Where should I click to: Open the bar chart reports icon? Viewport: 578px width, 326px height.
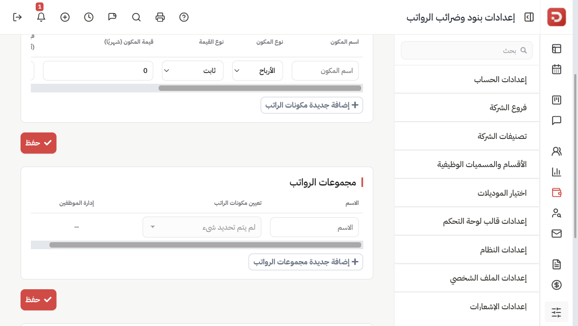pos(556,172)
